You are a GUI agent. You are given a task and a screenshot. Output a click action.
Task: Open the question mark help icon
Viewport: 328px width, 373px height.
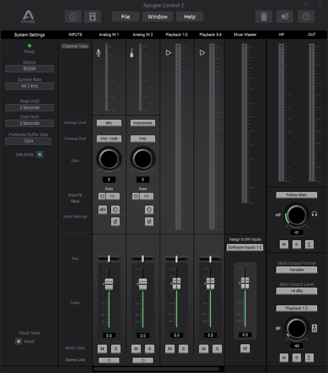click(306, 17)
